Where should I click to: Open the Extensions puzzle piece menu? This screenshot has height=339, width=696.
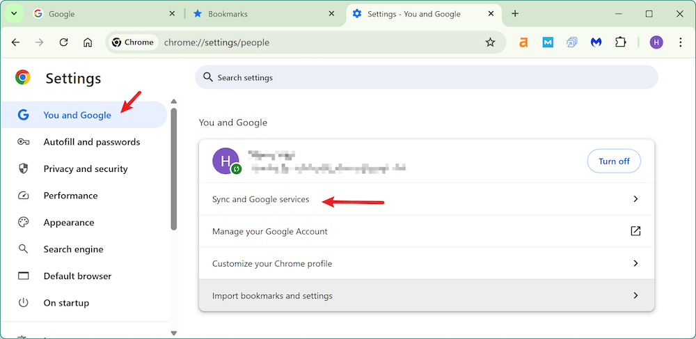[x=620, y=42]
